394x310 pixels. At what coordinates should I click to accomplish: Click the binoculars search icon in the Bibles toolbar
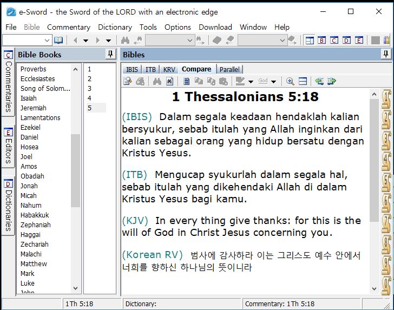157,81
